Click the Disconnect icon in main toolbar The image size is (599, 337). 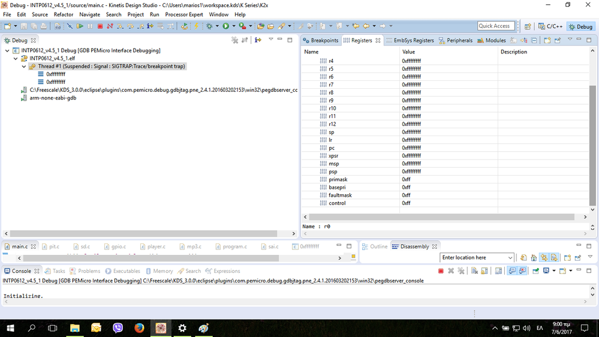[110, 26]
